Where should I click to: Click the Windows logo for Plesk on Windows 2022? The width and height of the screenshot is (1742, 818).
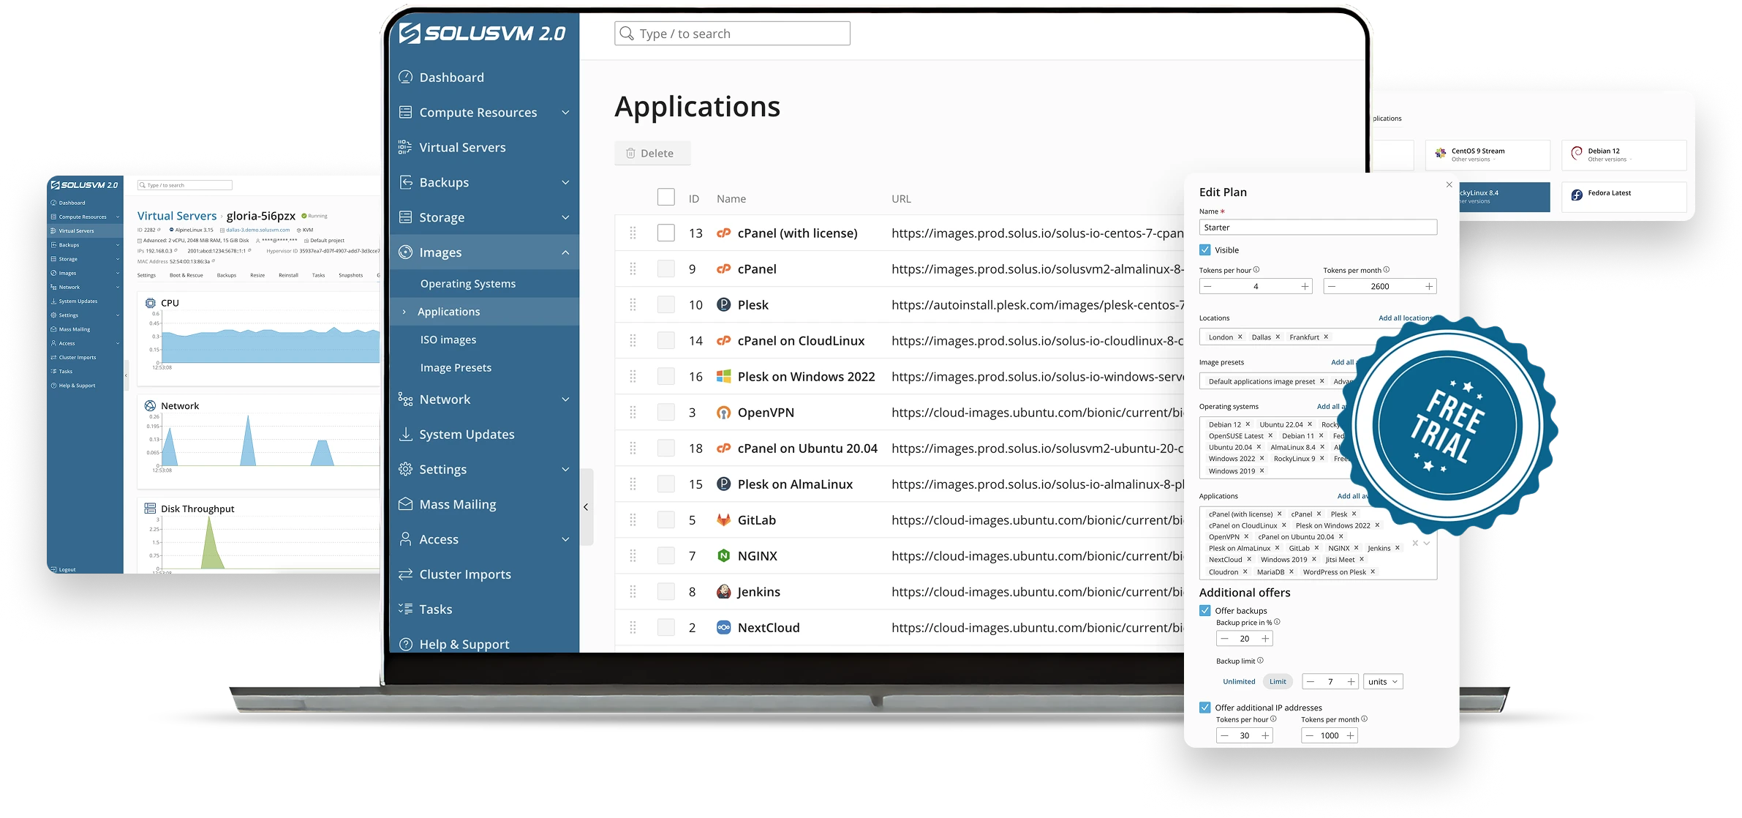[x=723, y=376]
